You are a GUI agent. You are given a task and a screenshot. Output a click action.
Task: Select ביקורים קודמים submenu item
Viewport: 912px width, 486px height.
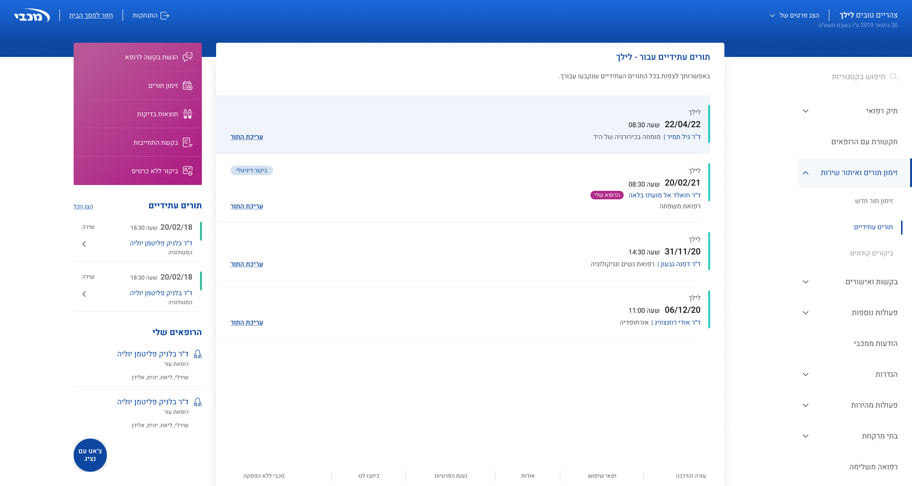[x=872, y=253]
